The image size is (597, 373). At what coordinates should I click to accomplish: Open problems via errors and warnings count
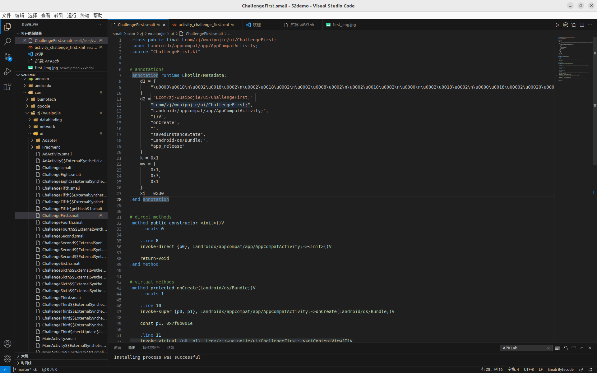point(50,370)
